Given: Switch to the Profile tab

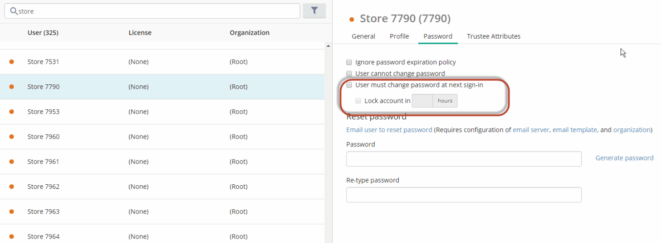Looking at the screenshot, I should pos(399,36).
